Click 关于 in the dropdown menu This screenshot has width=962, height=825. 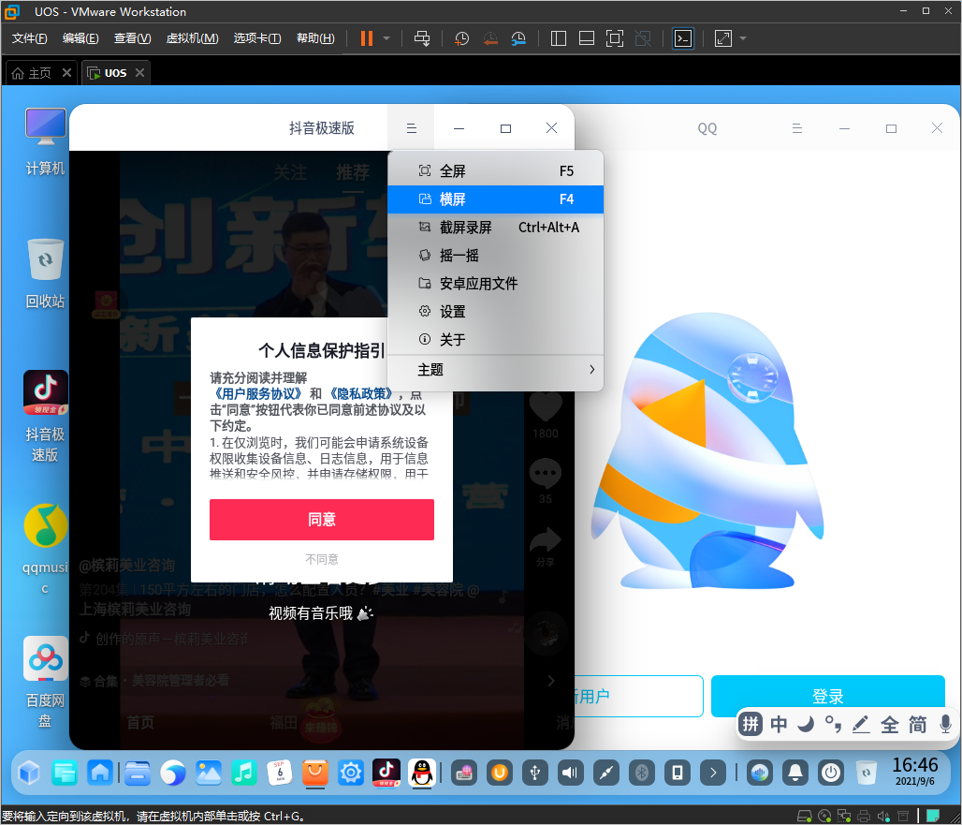coord(496,340)
